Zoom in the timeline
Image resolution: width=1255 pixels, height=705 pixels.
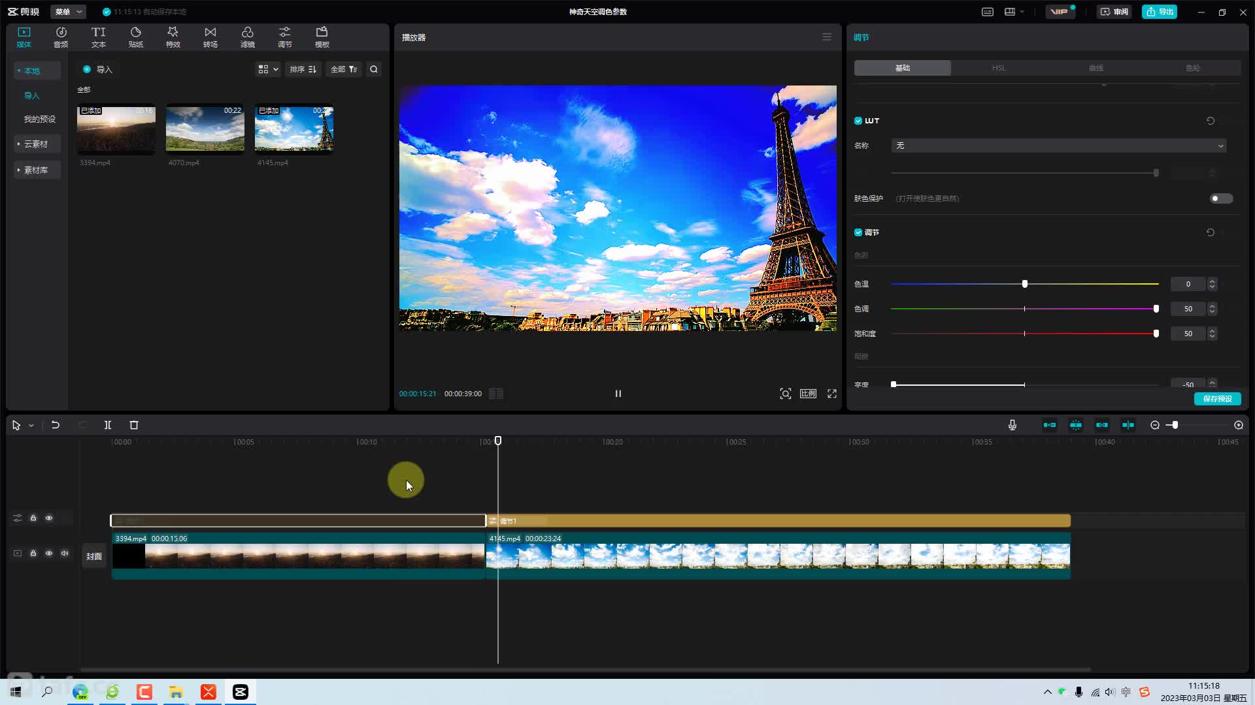[x=1239, y=425]
